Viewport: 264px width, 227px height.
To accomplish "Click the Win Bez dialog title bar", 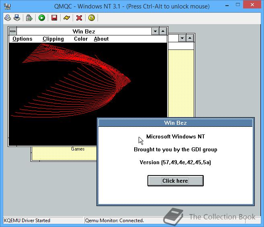I will [x=176, y=123].
